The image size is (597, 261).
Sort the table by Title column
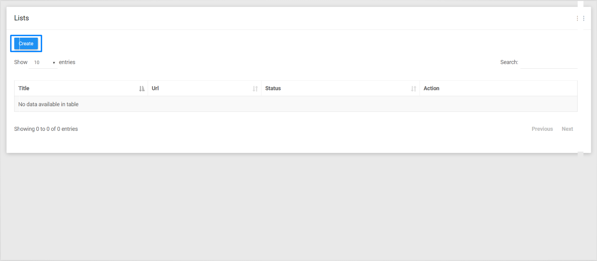81,88
